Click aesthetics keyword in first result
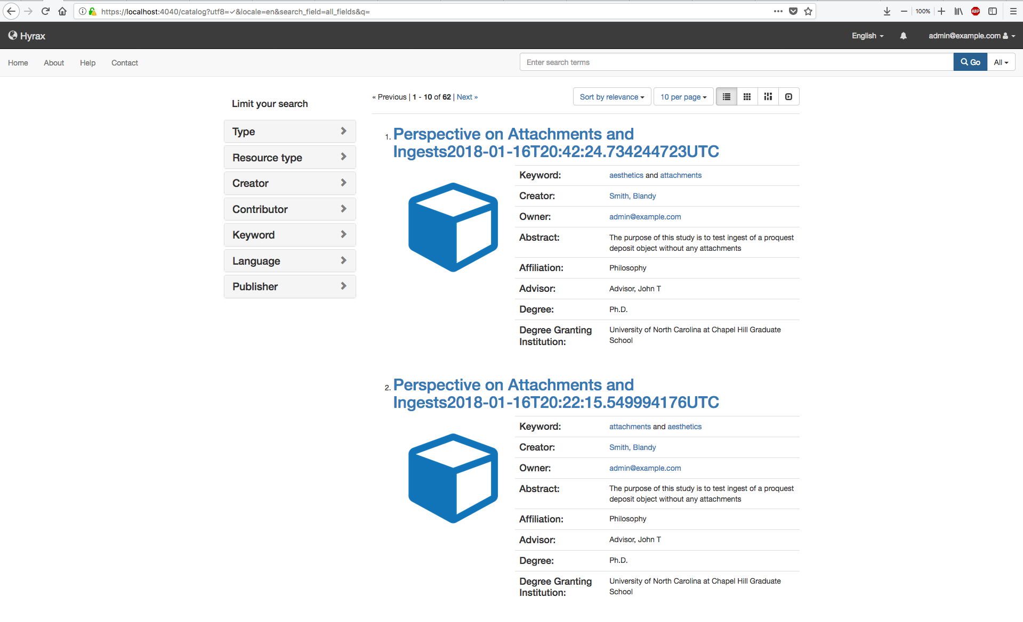The width and height of the screenshot is (1023, 622). pyautogui.click(x=626, y=175)
